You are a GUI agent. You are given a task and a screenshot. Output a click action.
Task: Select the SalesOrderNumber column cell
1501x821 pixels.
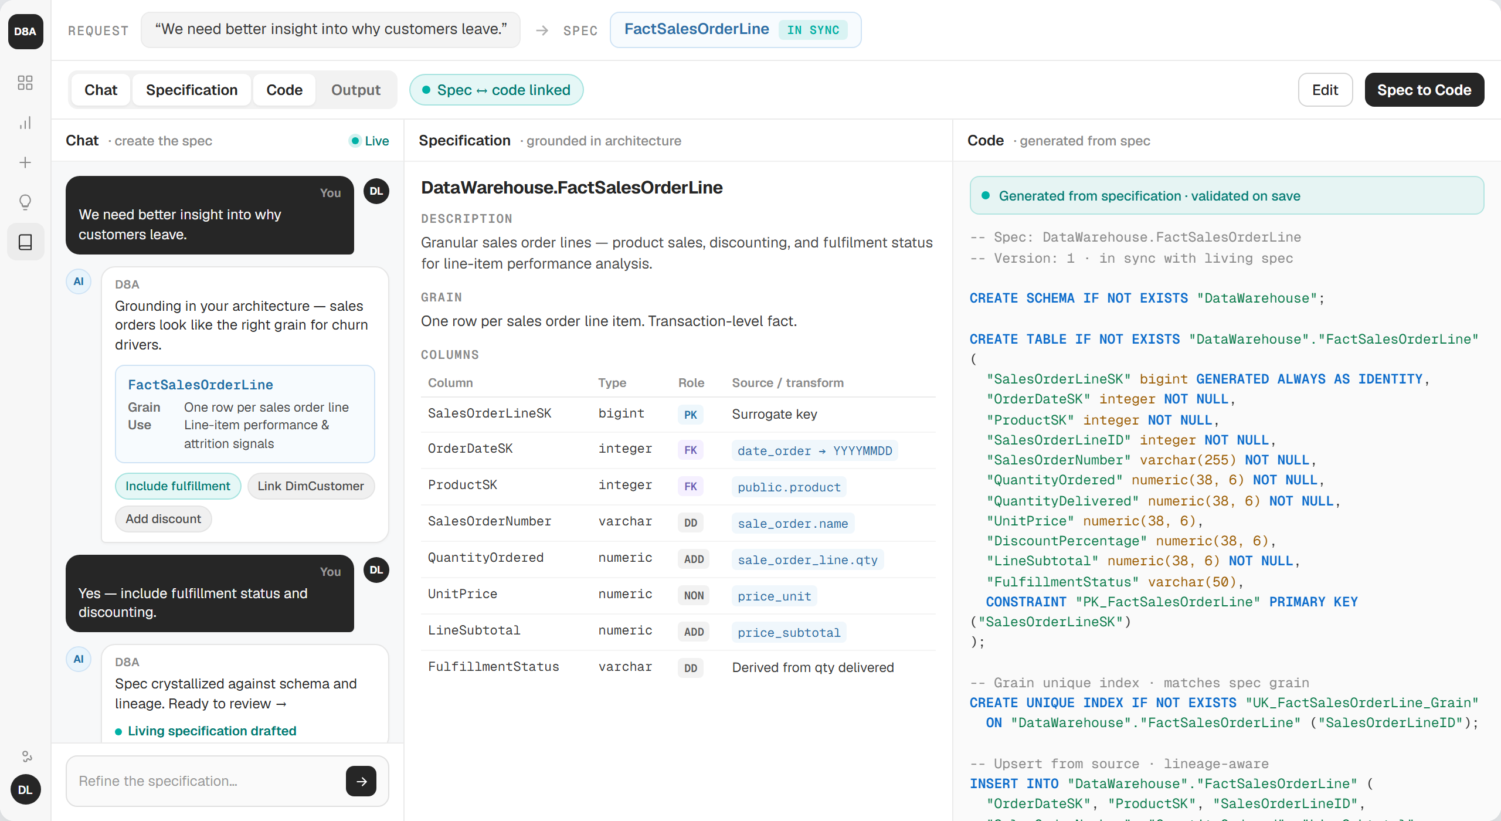490,521
